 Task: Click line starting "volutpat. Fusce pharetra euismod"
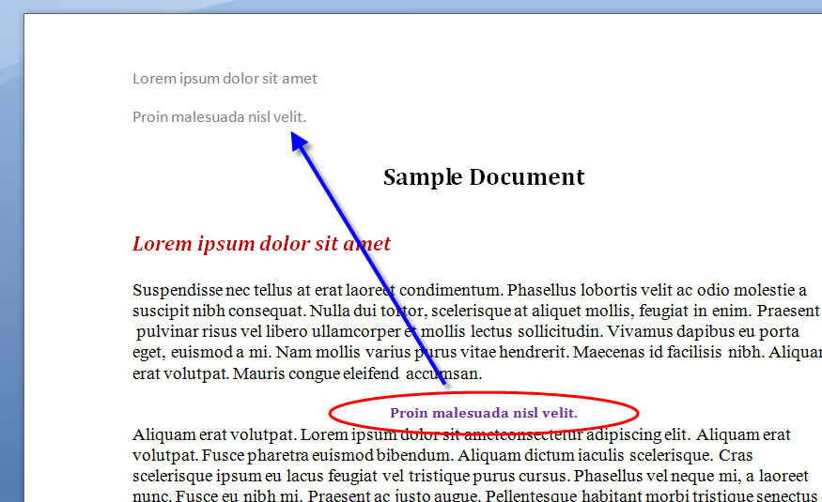(x=442, y=455)
